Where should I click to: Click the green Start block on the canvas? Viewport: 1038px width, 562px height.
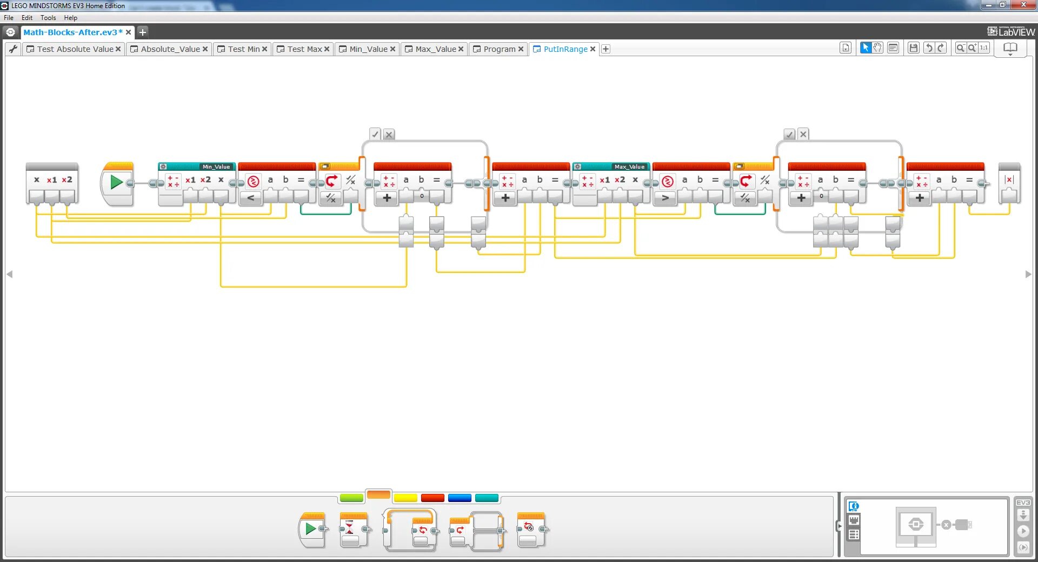pyautogui.click(x=117, y=183)
